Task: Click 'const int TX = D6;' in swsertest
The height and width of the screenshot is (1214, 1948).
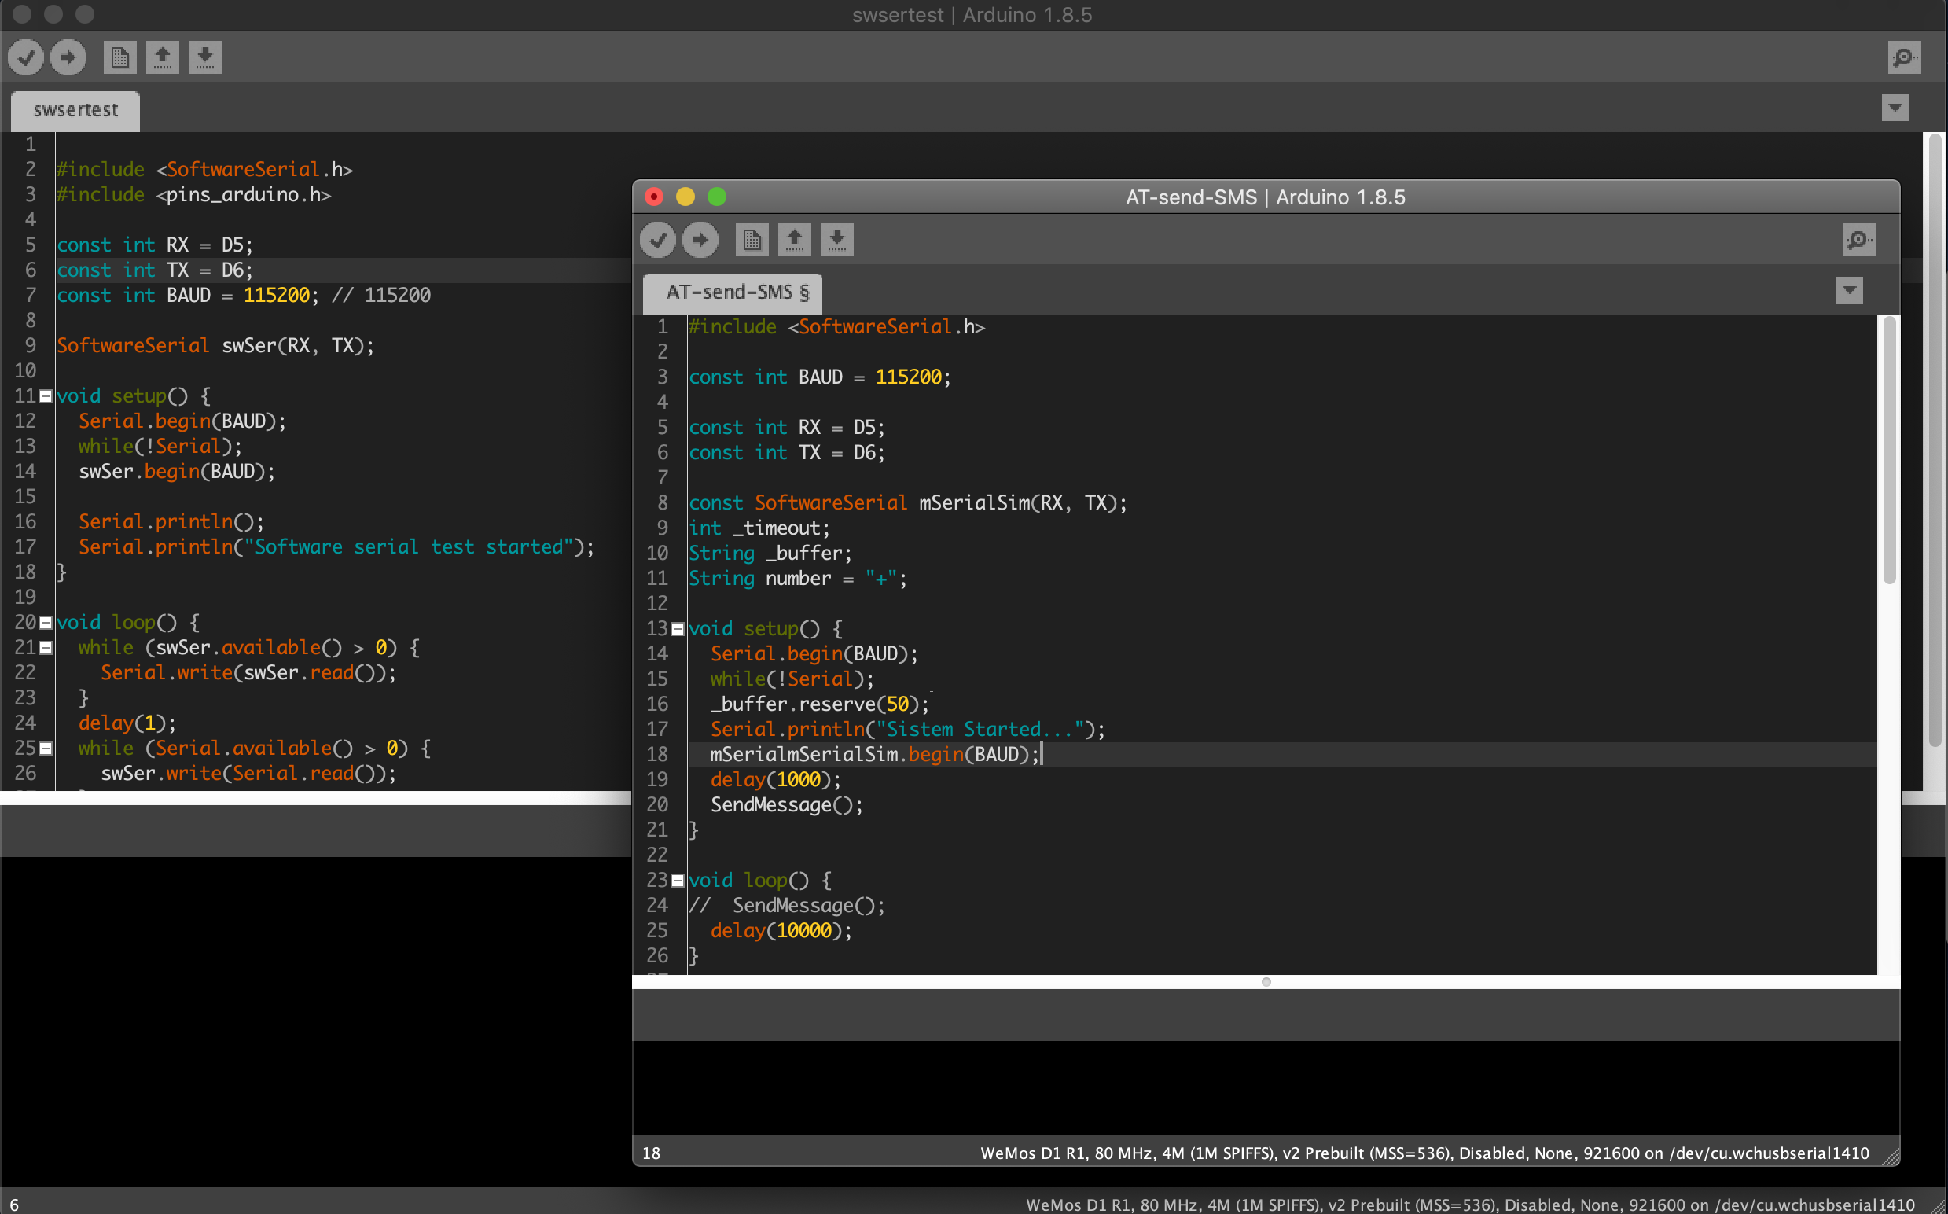Action: pos(155,270)
